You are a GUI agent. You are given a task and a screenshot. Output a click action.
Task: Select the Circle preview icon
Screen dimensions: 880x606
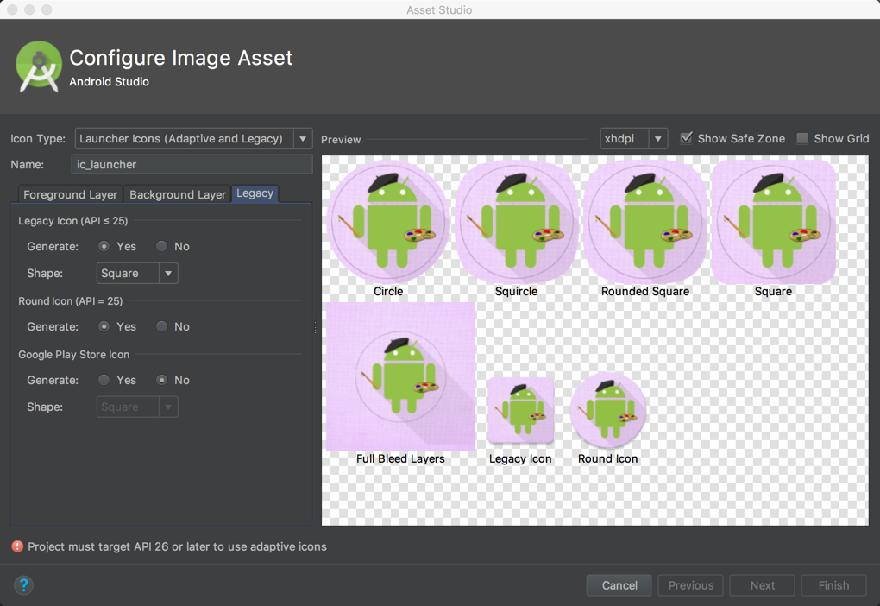point(388,221)
